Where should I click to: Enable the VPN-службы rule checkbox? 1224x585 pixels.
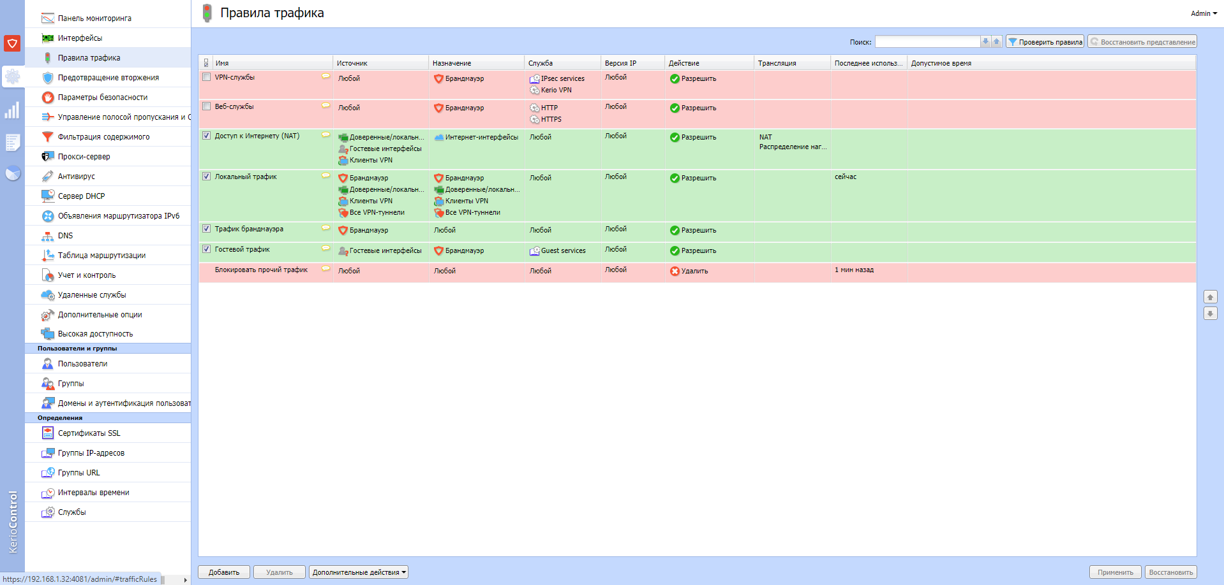[206, 77]
